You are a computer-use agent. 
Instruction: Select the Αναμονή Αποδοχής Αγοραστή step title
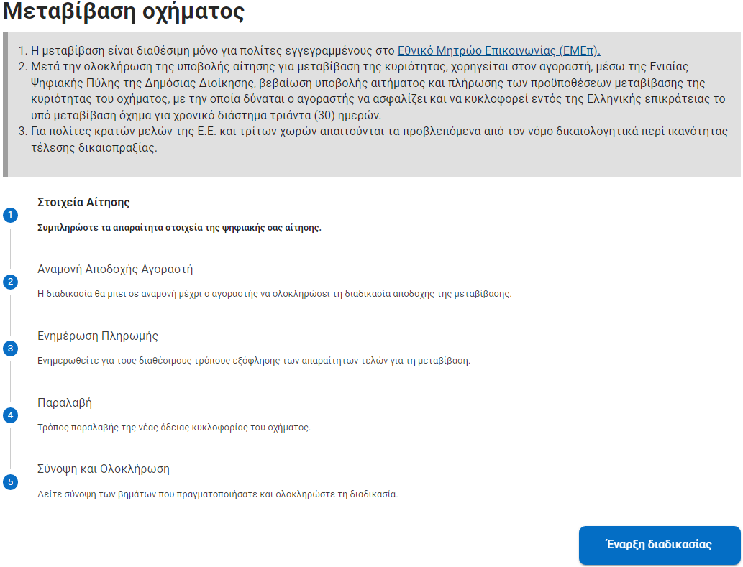pos(115,269)
